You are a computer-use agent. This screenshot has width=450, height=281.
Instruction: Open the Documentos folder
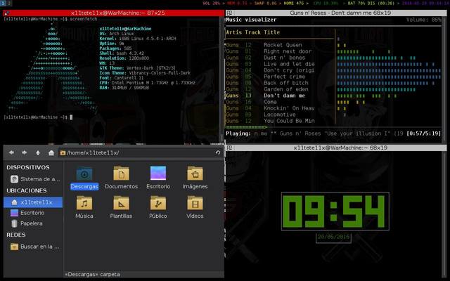pos(121,178)
